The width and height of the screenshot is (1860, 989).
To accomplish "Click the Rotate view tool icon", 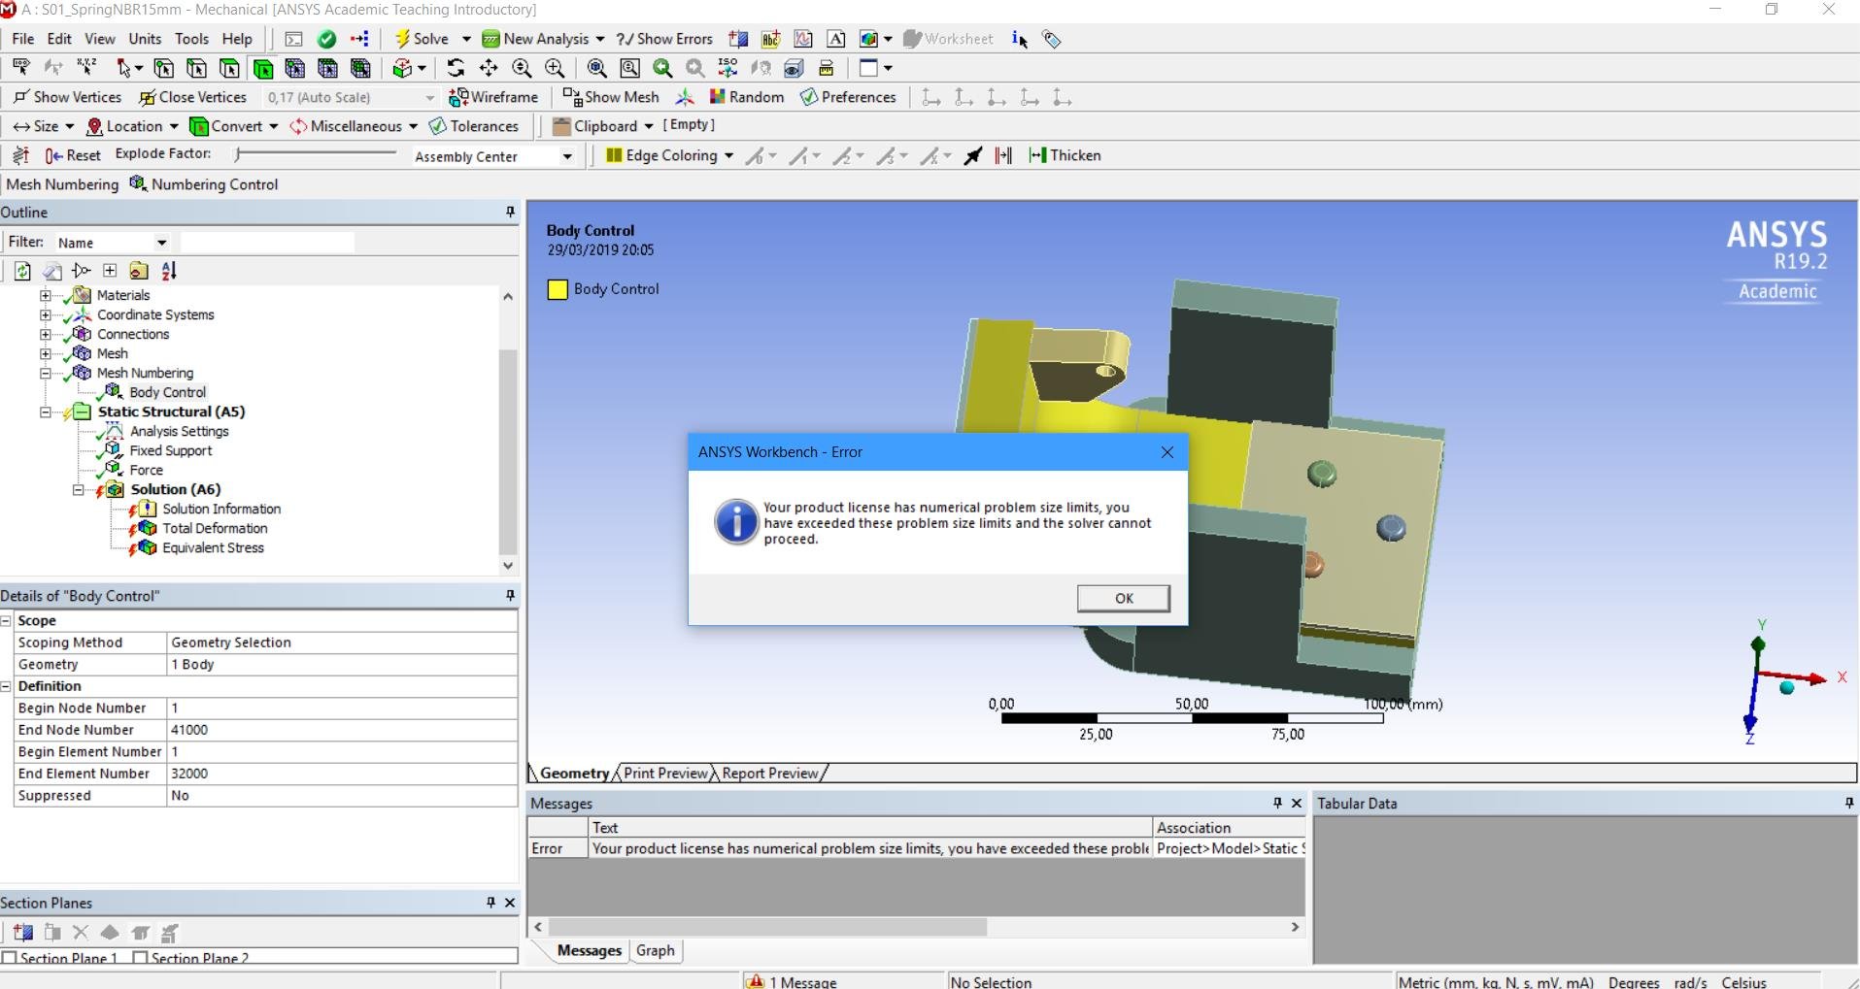I will click(456, 68).
